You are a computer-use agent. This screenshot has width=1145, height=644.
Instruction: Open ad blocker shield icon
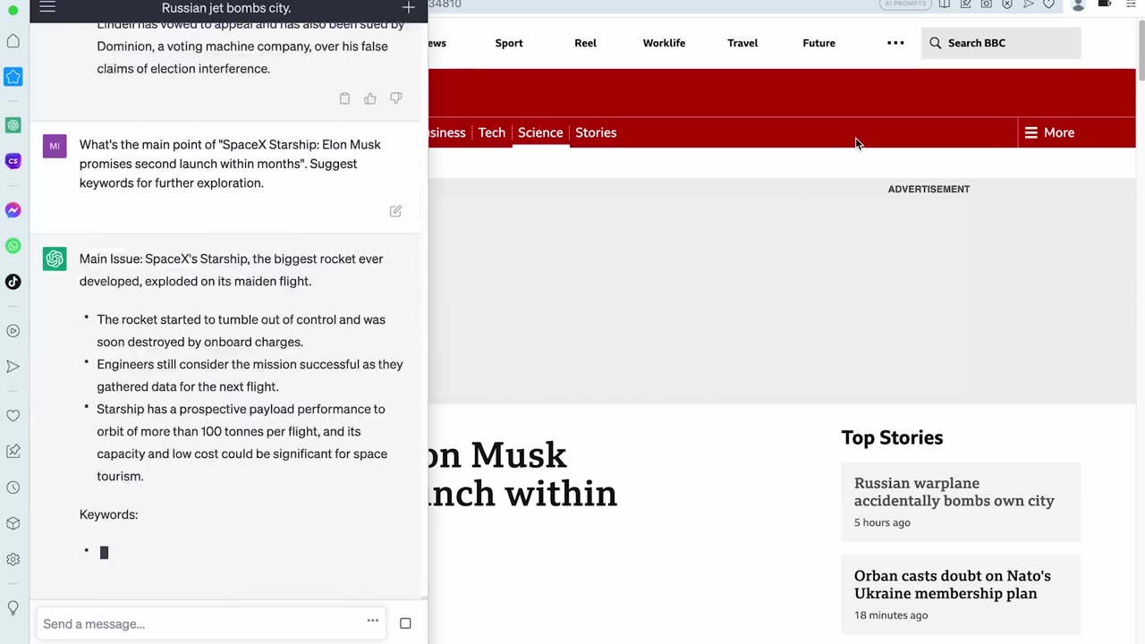pos(1007,4)
